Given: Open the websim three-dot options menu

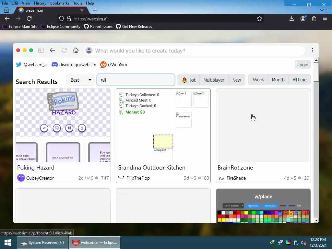Looking at the screenshot, I should (x=312, y=50).
